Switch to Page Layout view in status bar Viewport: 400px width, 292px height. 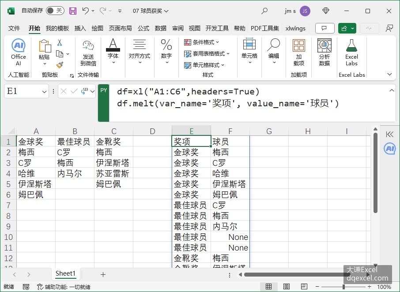[x=286, y=287]
